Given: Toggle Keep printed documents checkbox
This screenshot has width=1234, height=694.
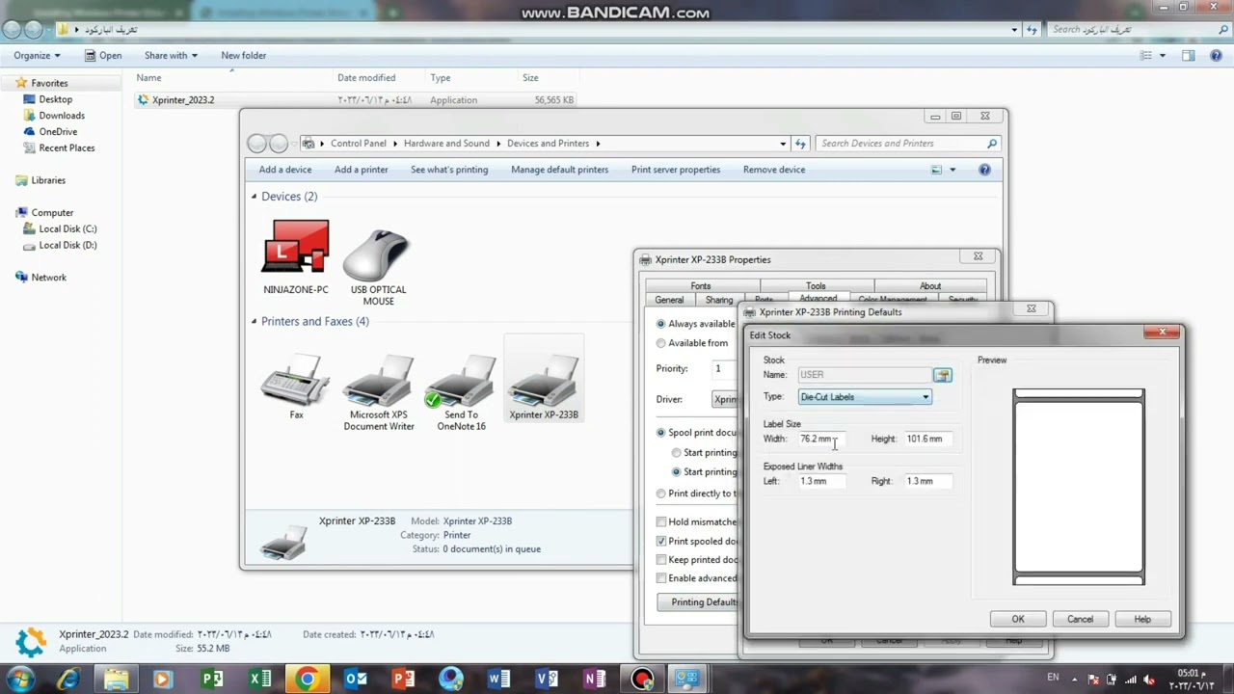Looking at the screenshot, I should (661, 560).
